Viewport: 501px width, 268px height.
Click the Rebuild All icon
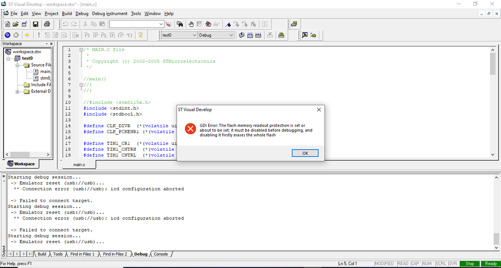[x=258, y=35]
